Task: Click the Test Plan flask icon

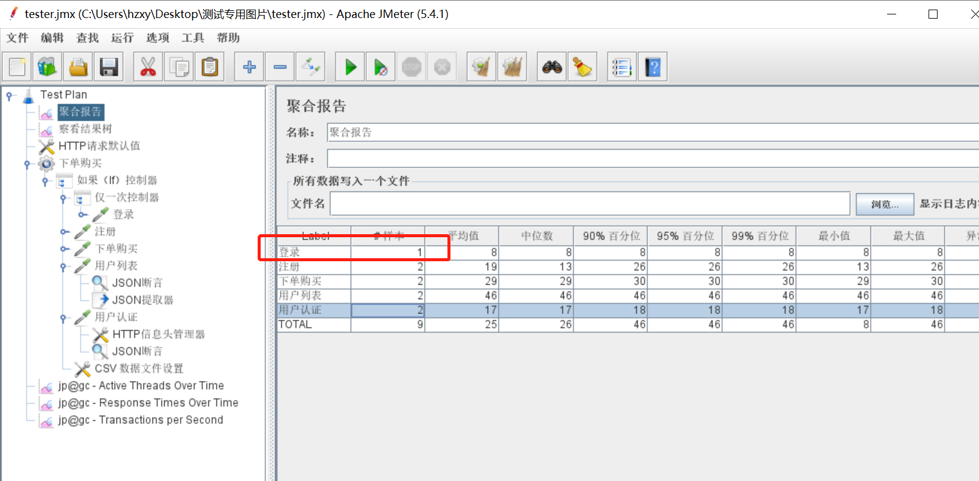Action: 28,95
